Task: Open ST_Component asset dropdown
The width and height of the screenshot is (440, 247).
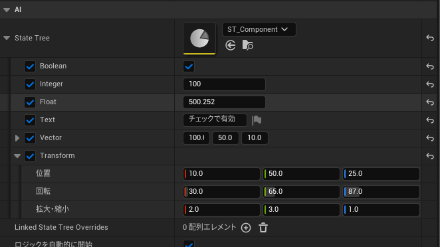Action: (x=259, y=29)
